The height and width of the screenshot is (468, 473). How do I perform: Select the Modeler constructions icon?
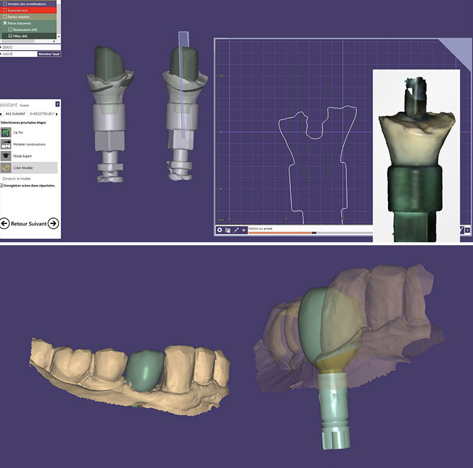[7, 144]
